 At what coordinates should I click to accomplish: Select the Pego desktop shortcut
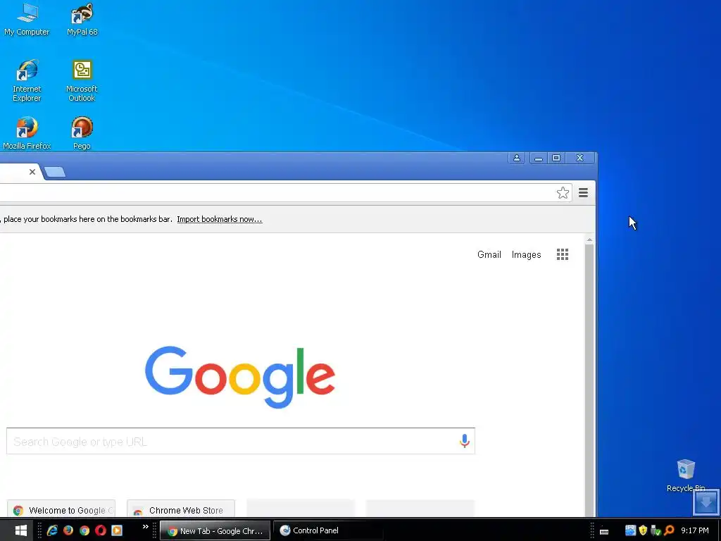(82, 133)
